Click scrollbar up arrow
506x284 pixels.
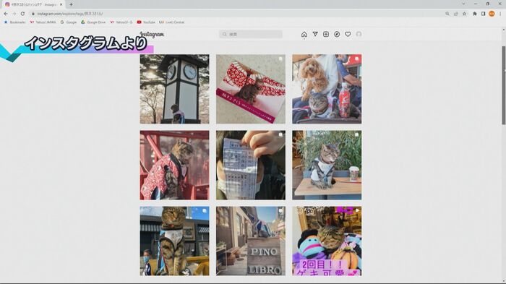click(503, 30)
